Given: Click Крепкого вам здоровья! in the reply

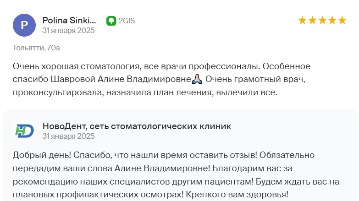Looking at the screenshot, I should [x=237, y=195].
